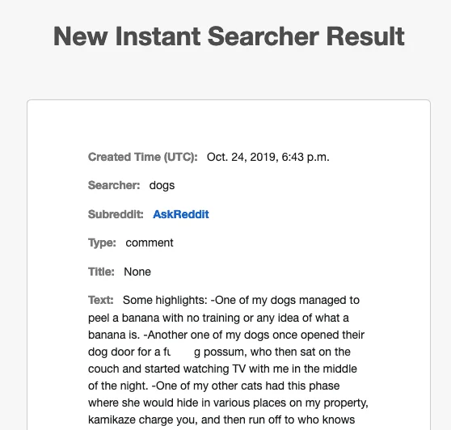Viewport: 451px width, 430px height.
Task: Click the Title field label
Action: click(101, 272)
